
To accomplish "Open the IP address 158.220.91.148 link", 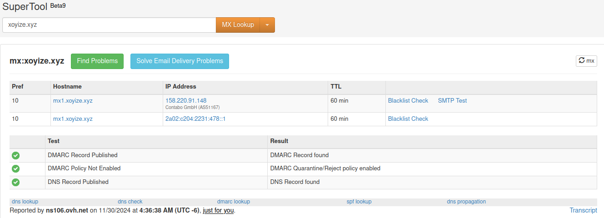I will tap(185, 101).
